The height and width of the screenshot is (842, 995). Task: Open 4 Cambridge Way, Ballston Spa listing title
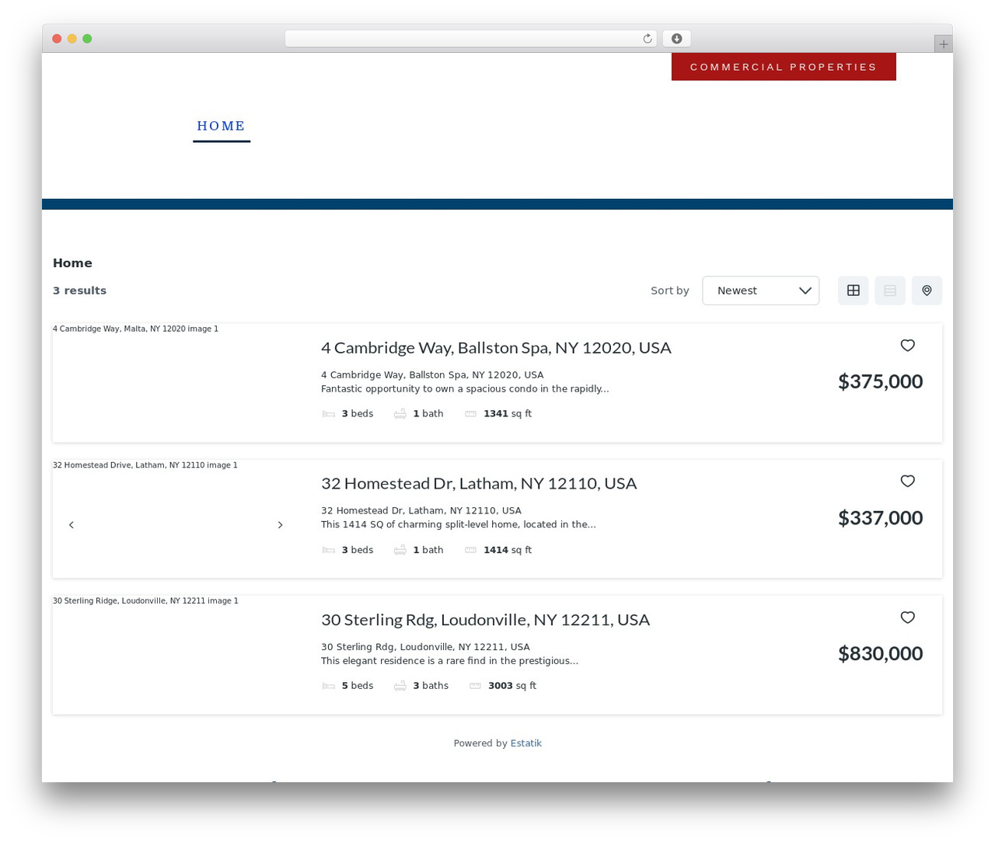tap(496, 348)
